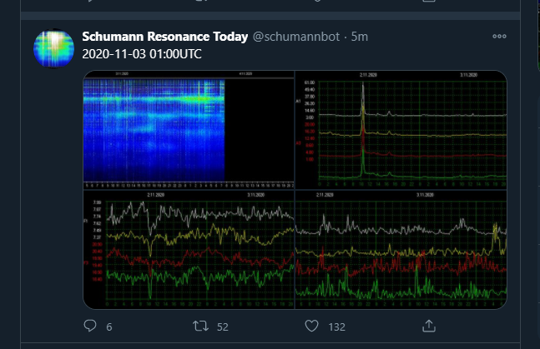
Task: Open the @schumannbot handle link
Action: pyautogui.click(x=296, y=37)
